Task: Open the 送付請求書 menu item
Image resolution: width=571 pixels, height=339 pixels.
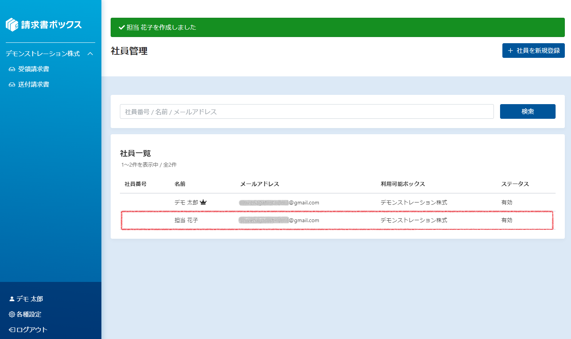Action: 34,84
